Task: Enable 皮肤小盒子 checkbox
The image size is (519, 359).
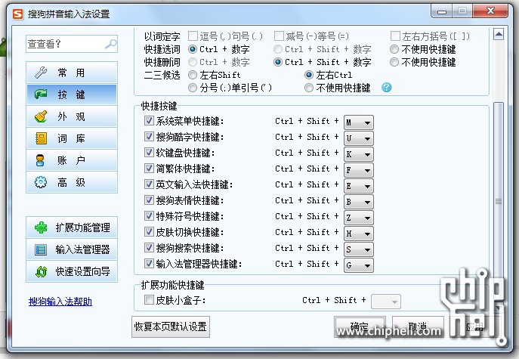Action: pos(149,300)
